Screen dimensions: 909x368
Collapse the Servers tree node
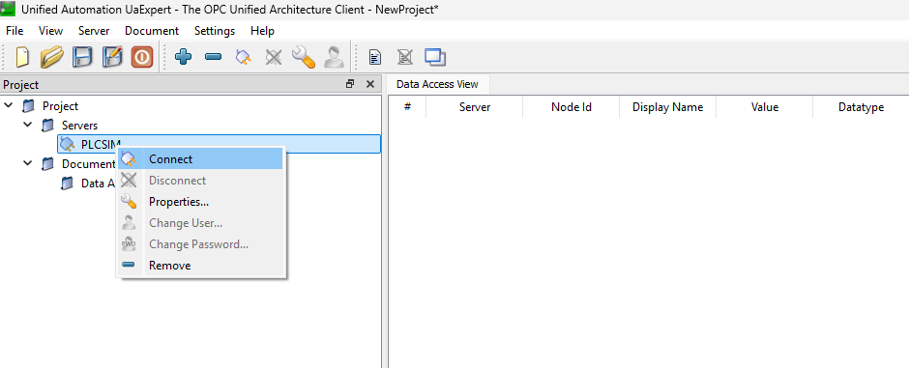[x=28, y=125]
